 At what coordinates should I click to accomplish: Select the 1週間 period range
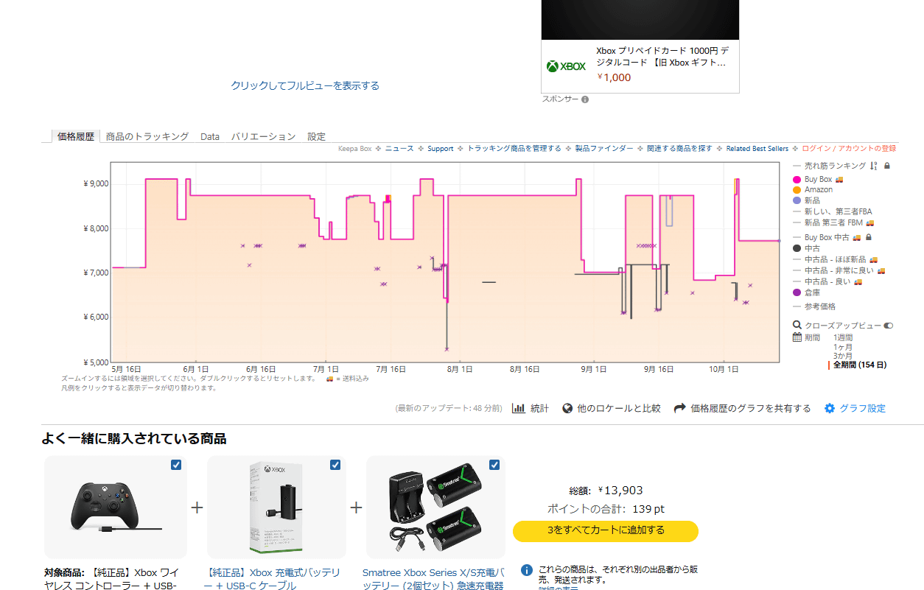click(843, 337)
